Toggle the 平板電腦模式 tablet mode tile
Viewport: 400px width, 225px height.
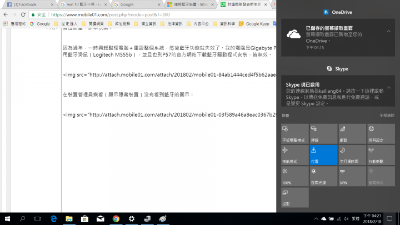[295, 134]
